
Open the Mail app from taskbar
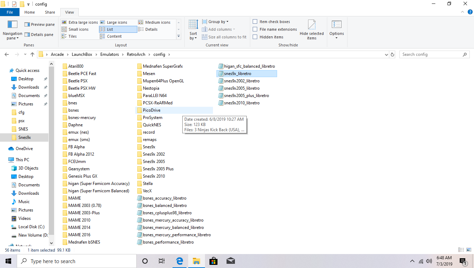coord(230,261)
